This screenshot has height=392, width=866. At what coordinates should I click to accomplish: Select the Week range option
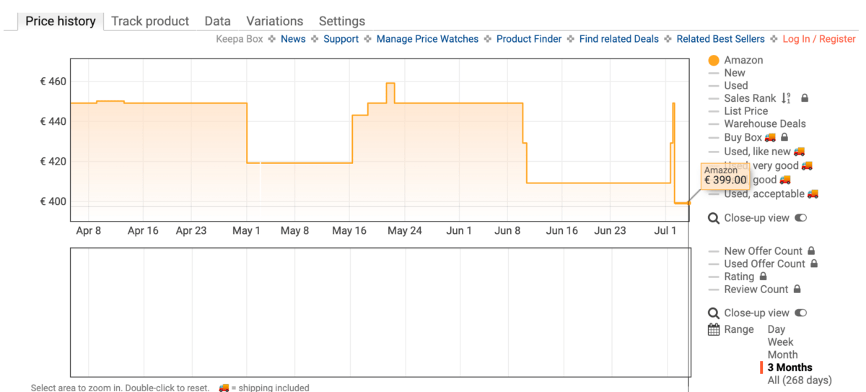(x=780, y=342)
